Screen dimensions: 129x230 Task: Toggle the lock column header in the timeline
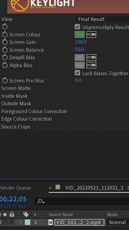point(12,215)
